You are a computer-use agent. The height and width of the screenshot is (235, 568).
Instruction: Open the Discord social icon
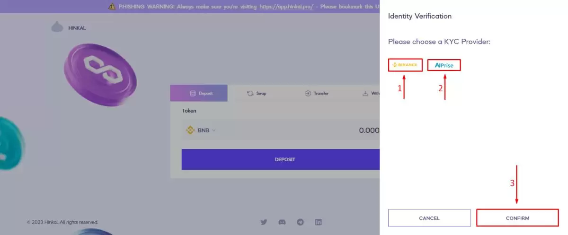[282, 222]
